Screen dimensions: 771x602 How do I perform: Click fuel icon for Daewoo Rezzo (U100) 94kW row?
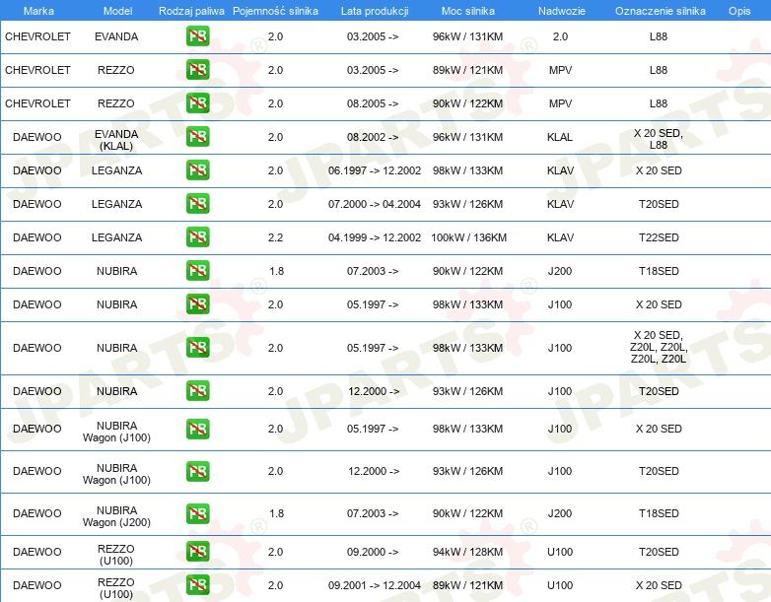197,552
